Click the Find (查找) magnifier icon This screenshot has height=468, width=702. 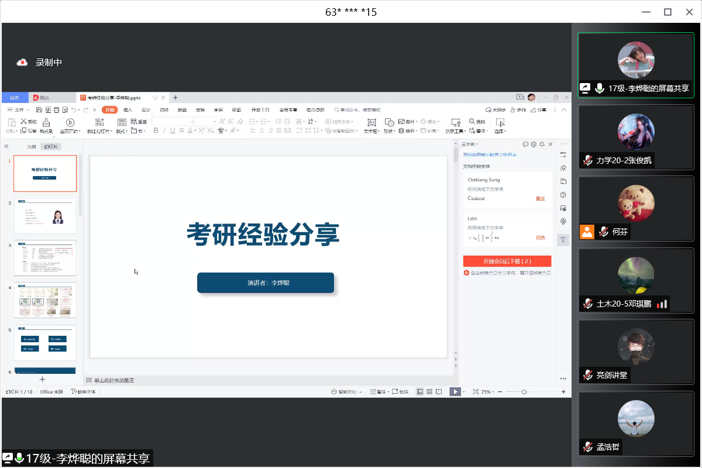470,122
